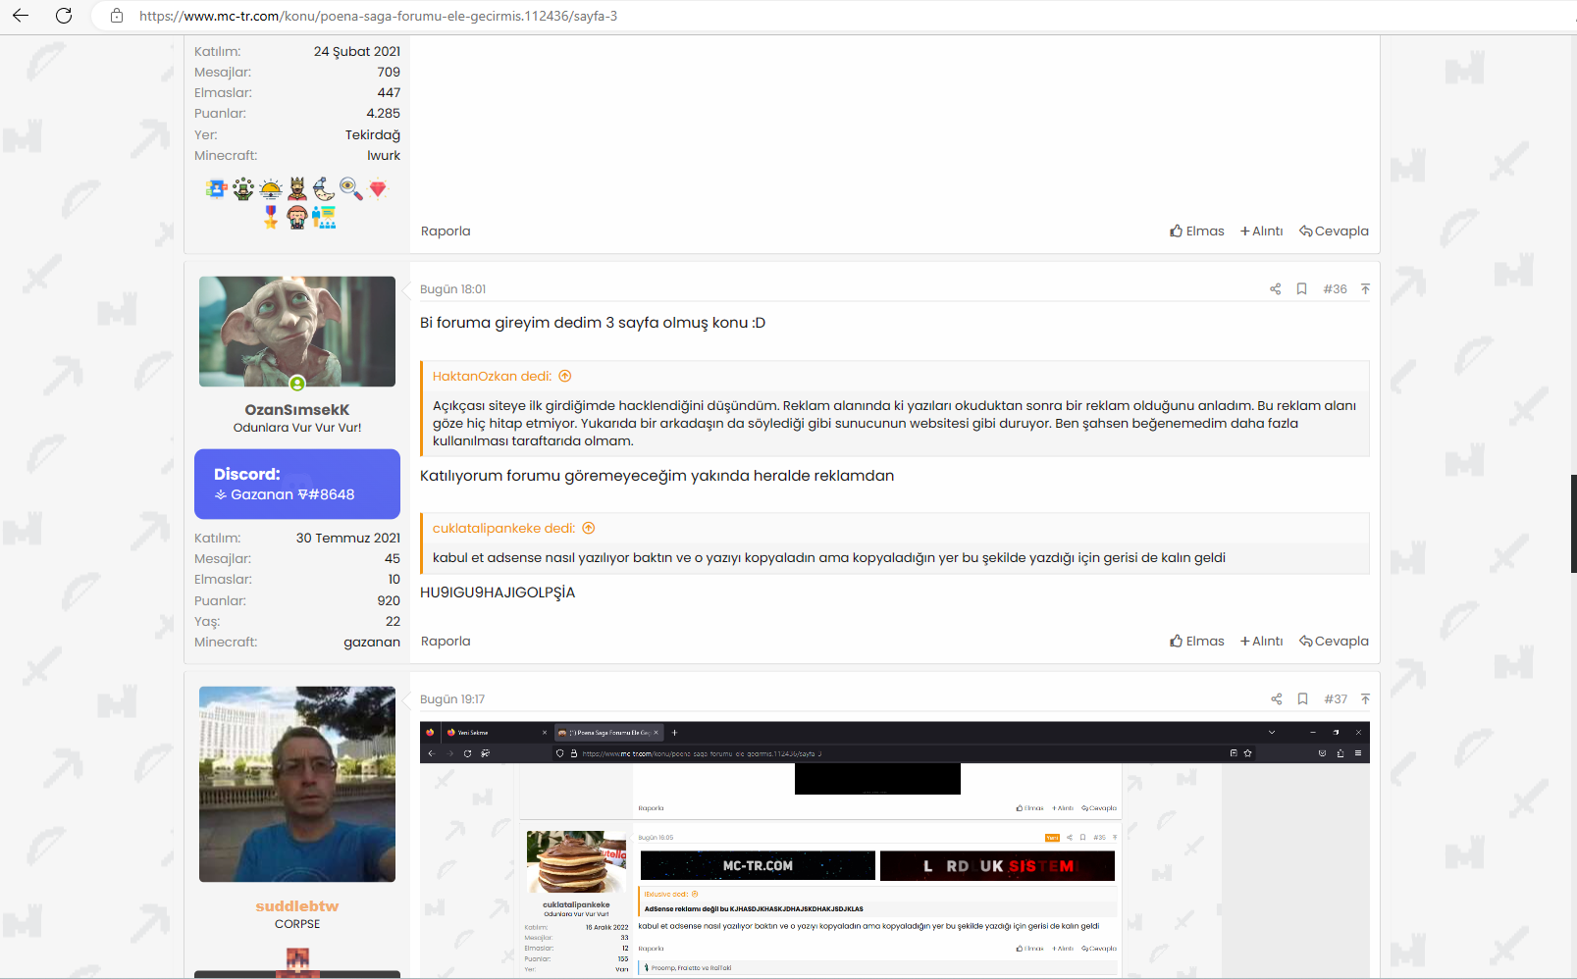Click '30 Temmuz 2021' join date

[x=348, y=539]
